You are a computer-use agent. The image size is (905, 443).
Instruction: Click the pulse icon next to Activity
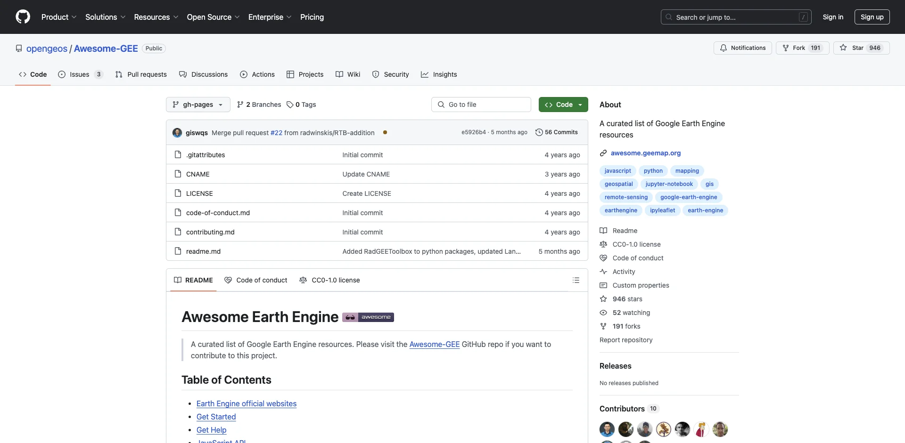603,272
